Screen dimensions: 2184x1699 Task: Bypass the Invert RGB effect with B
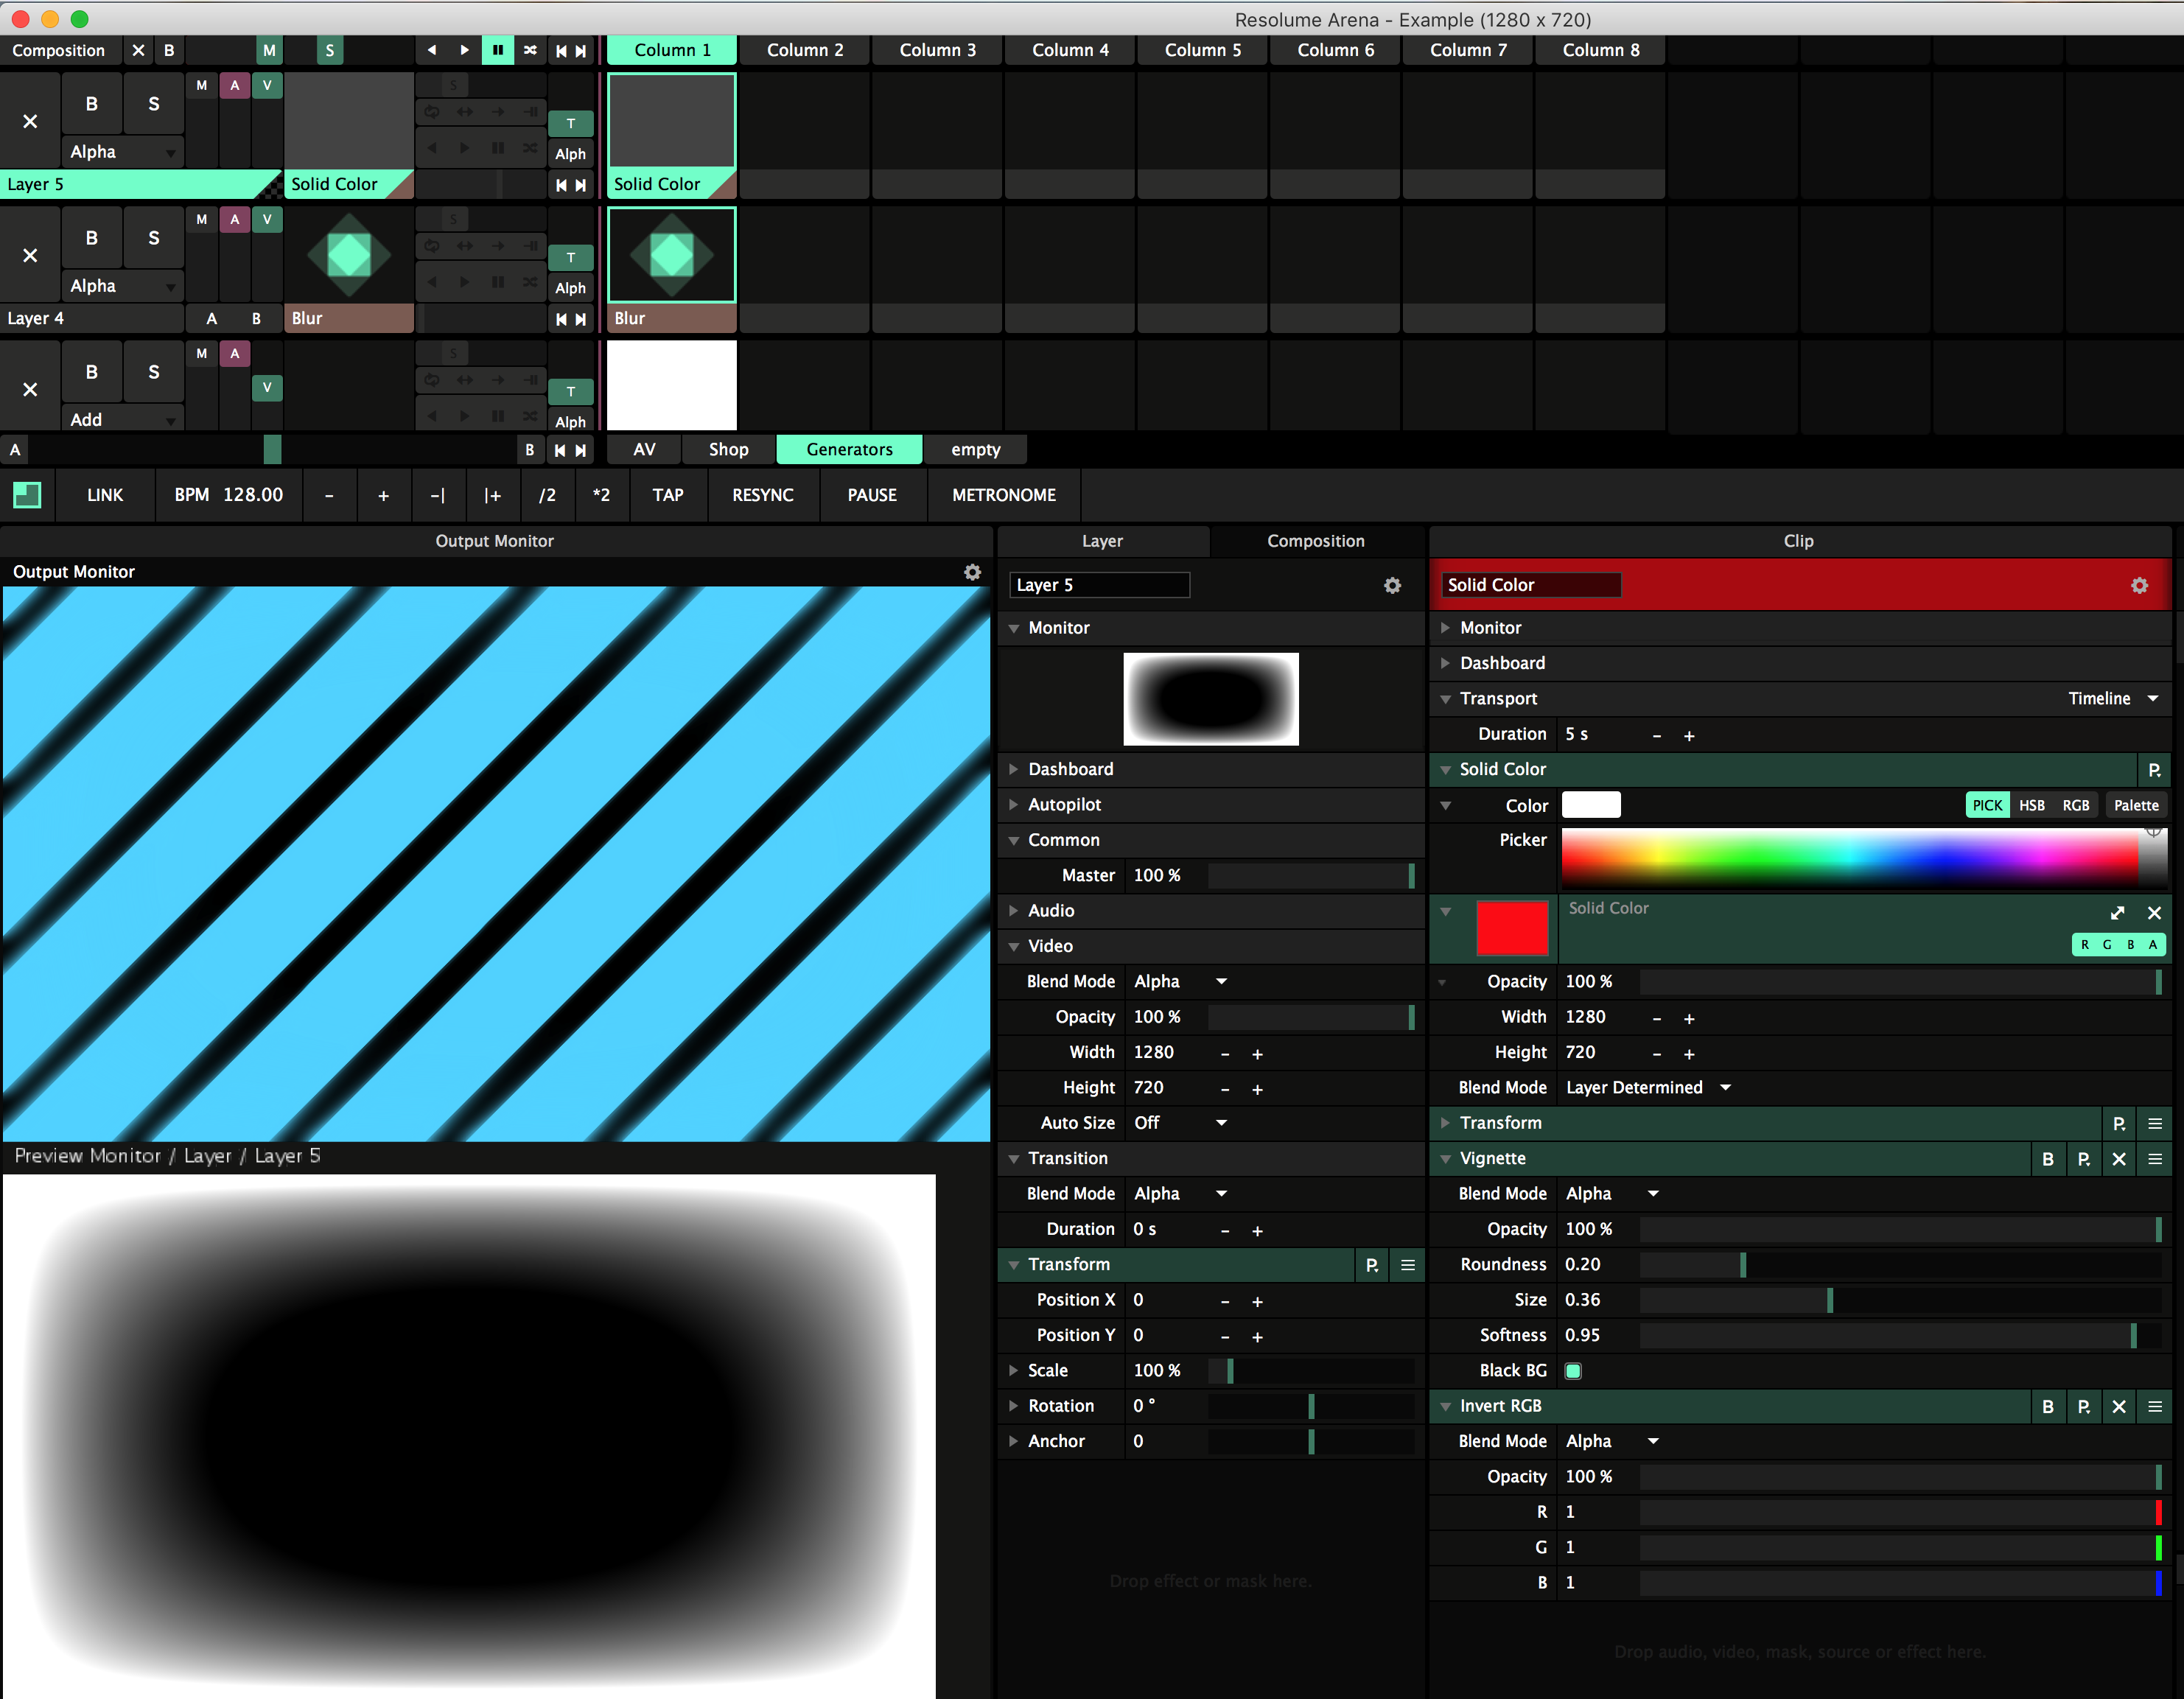pyautogui.click(x=2048, y=1406)
